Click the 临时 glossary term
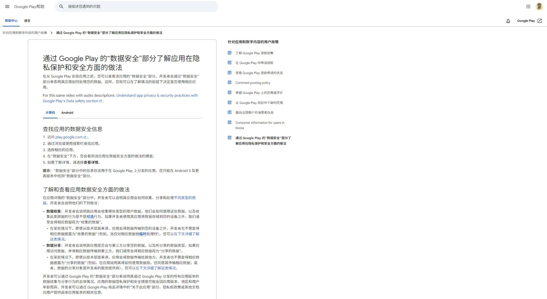The image size is (547, 299). click(143, 234)
